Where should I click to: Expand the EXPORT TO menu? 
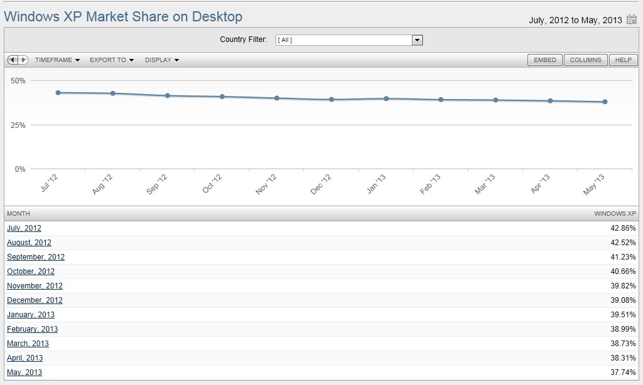pos(112,60)
